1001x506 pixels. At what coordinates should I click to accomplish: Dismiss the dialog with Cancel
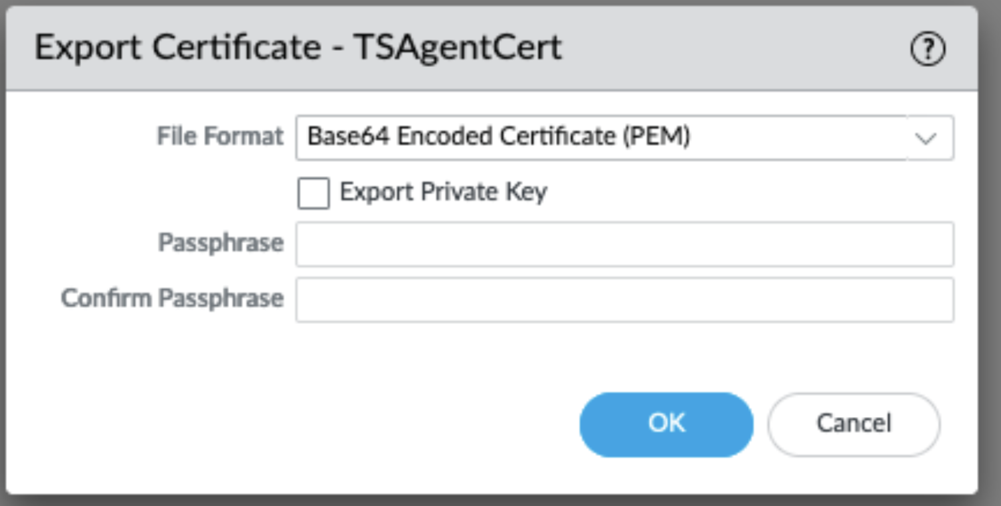click(853, 424)
